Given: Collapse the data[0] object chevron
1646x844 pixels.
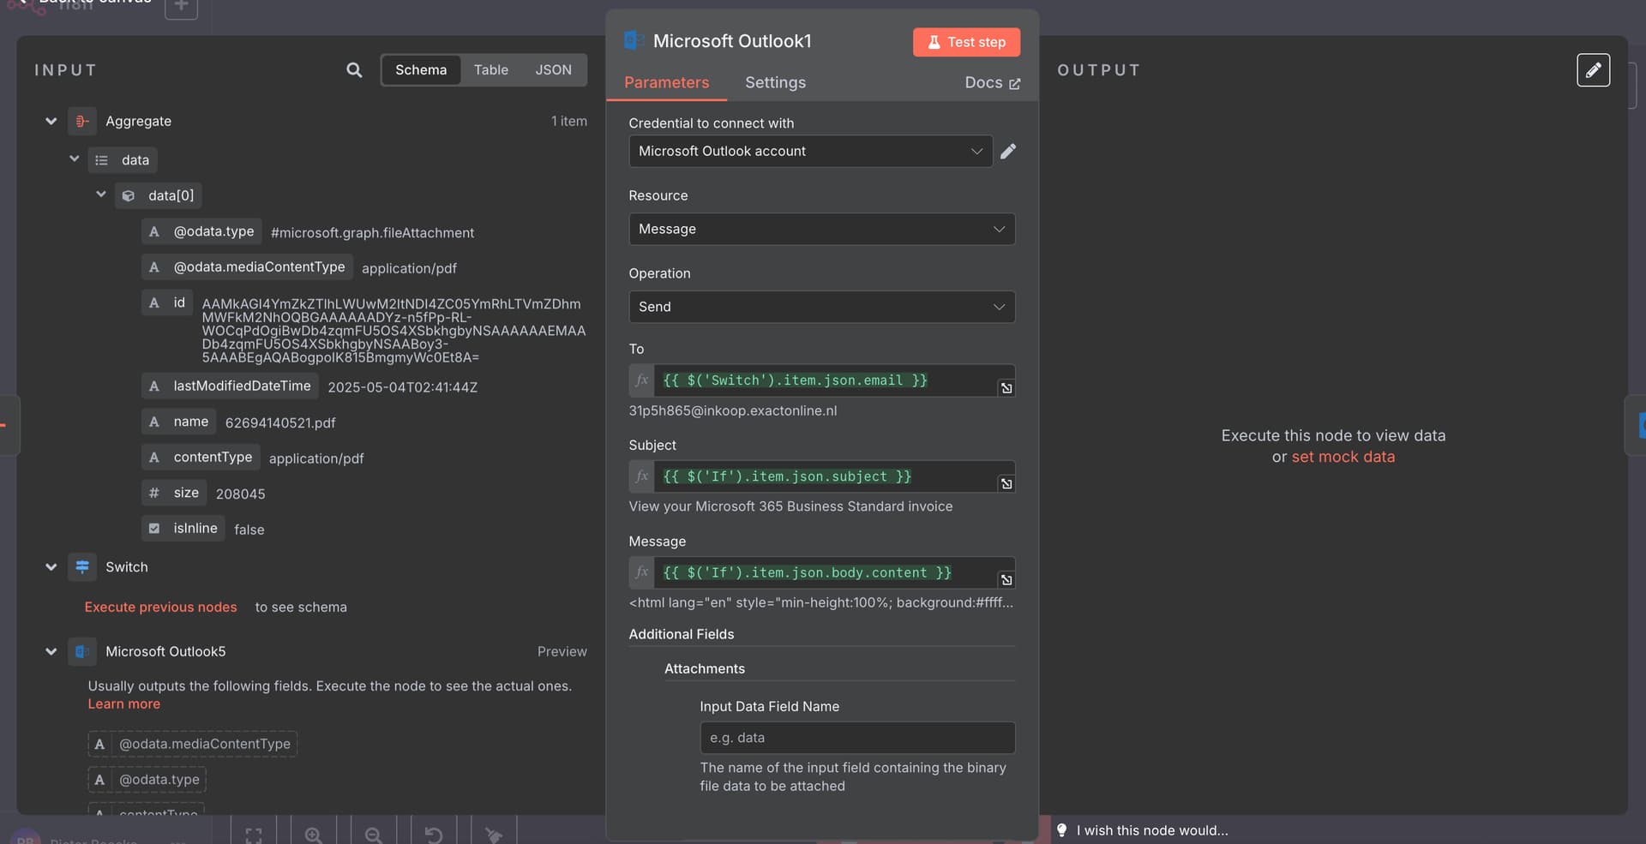Looking at the screenshot, I should click(101, 195).
